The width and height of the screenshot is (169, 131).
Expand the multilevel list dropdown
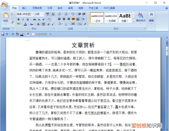(75, 14)
